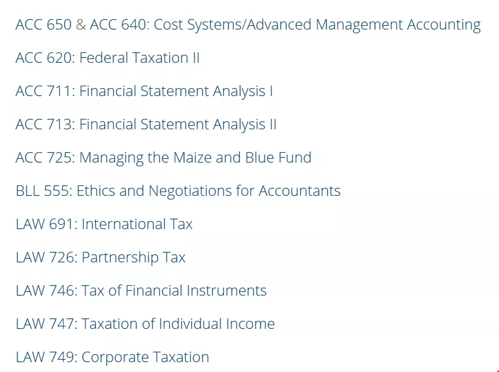Open ACC 620 Federal Taxation II link
Screen dimensions: 499x372
[x=108, y=58]
